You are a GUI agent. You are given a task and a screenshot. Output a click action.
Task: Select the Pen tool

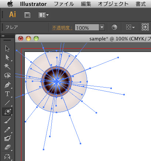(7, 85)
